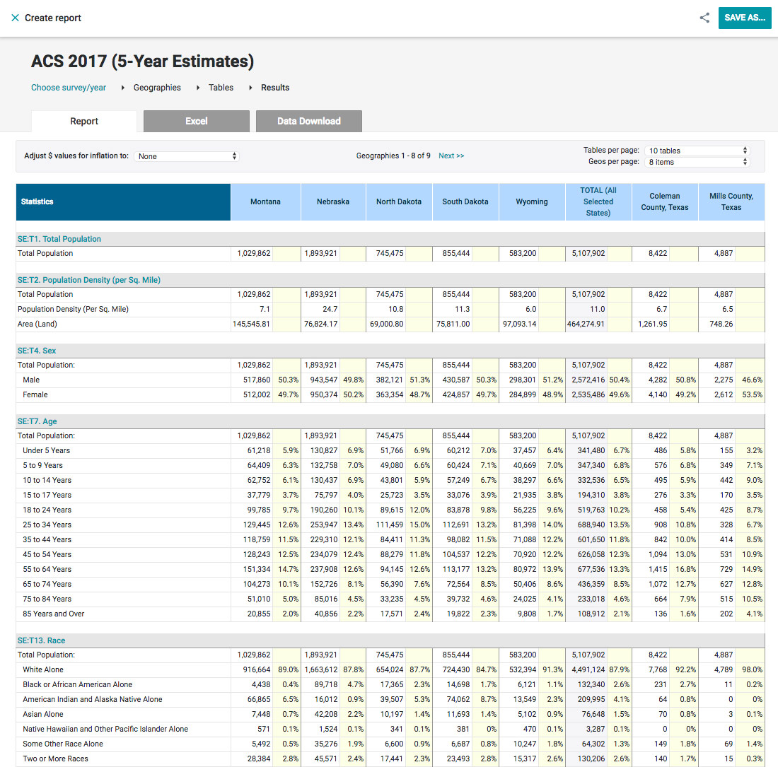The width and height of the screenshot is (778, 767).
Task: Open the SE:T2 Population Density table link
Action: point(89,280)
